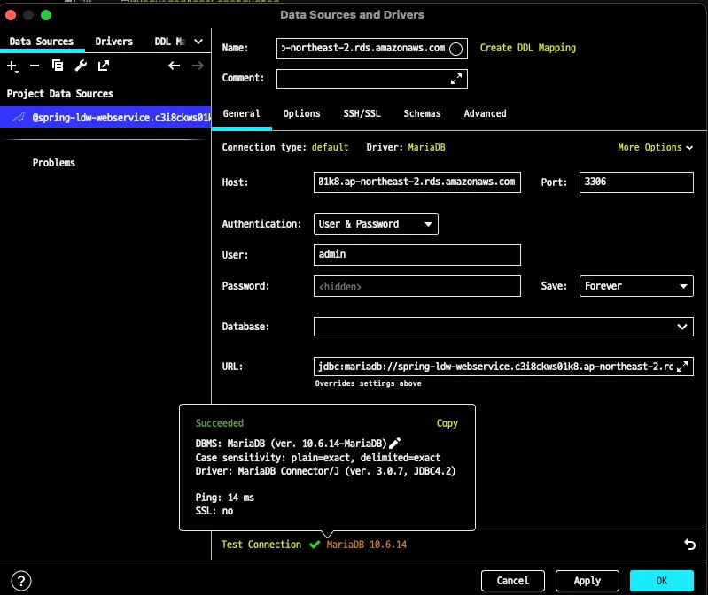Click the pencil icon next to DBMS version
The height and width of the screenshot is (595, 708).
395,443
